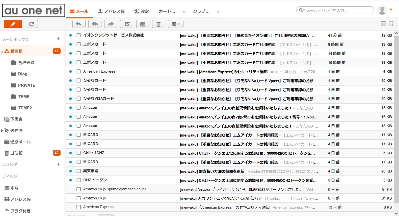Open the 迷惑メール spam folder

pyautogui.click(x=20, y=142)
